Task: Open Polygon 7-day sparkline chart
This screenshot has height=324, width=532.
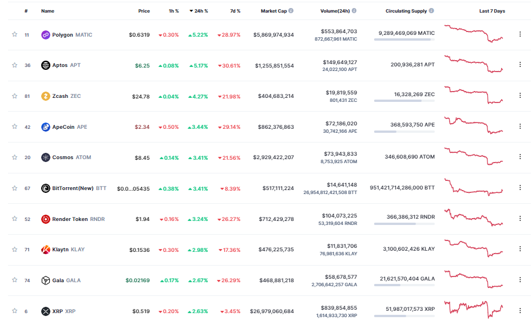Action: tap(474, 34)
